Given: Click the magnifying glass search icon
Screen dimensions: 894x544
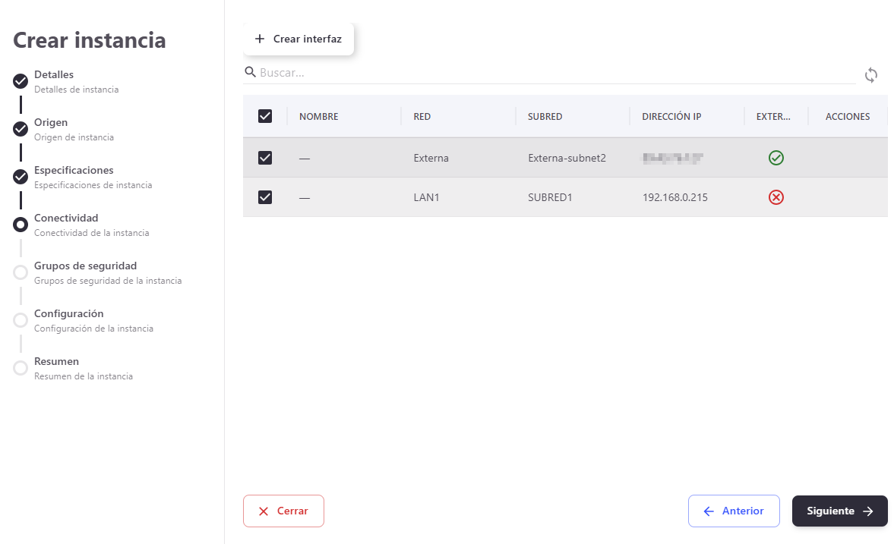Looking at the screenshot, I should point(250,72).
